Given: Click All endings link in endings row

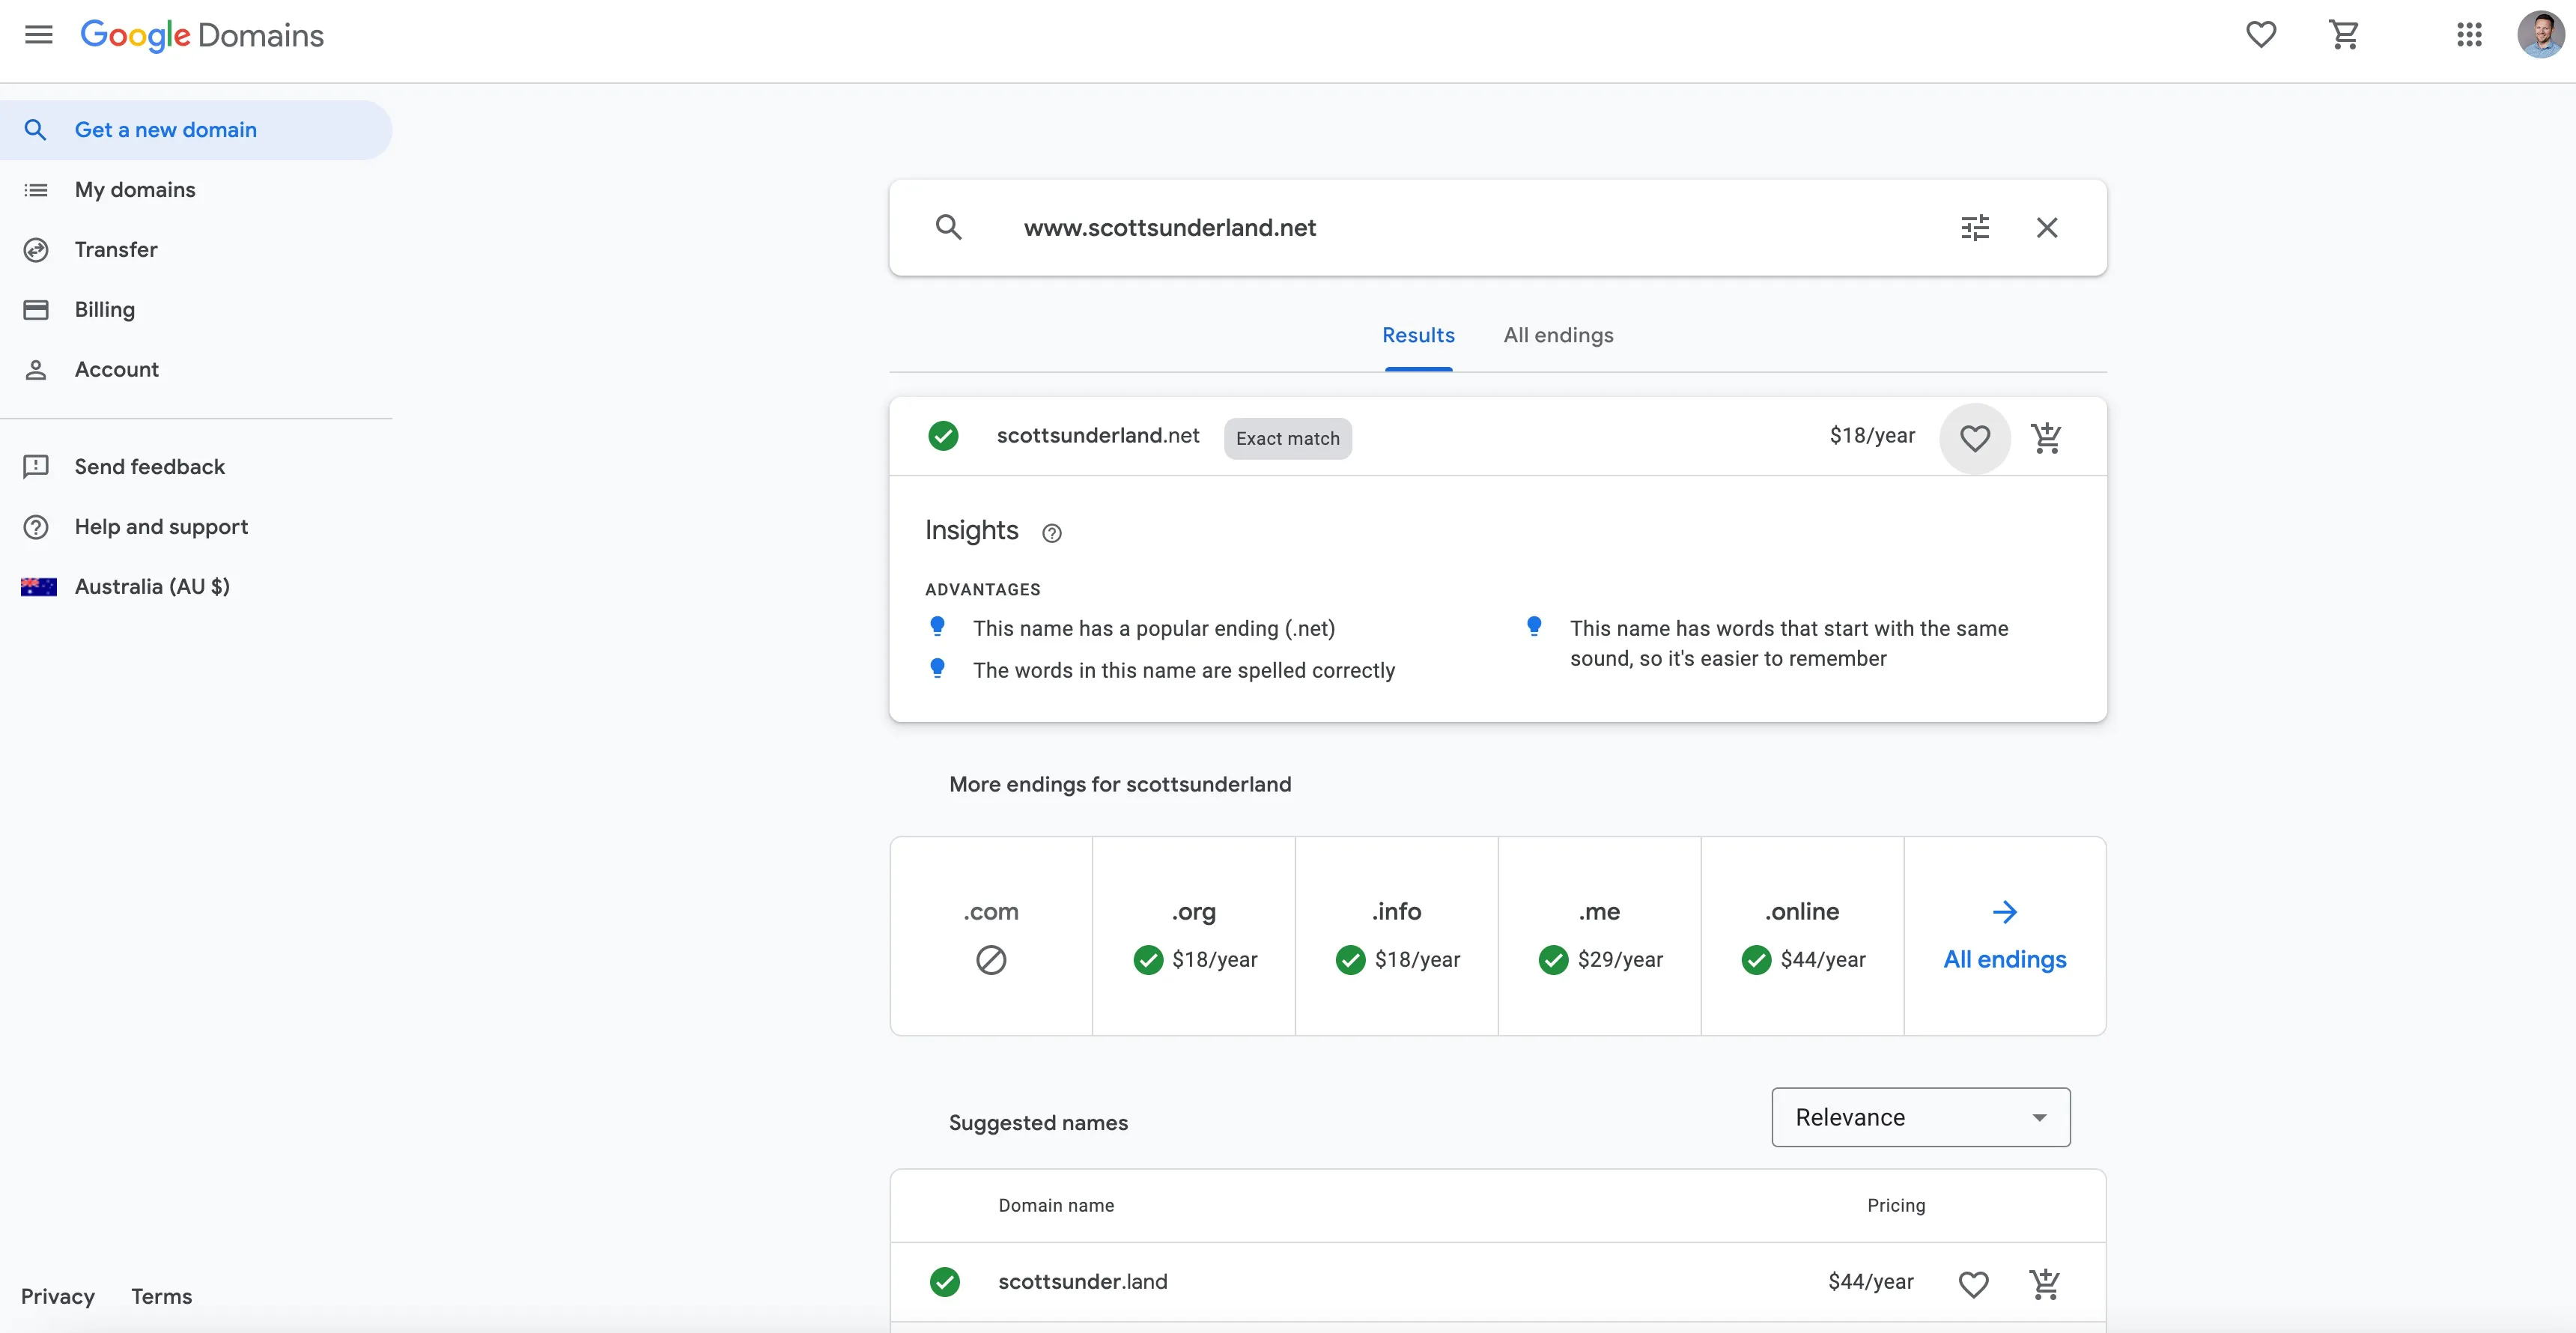Looking at the screenshot, I should click(x=2005, y=960).
